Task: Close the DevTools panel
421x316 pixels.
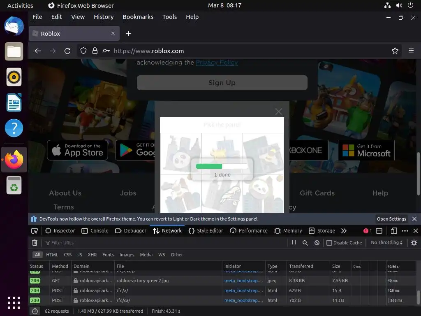Action: (x=415, y=231)
